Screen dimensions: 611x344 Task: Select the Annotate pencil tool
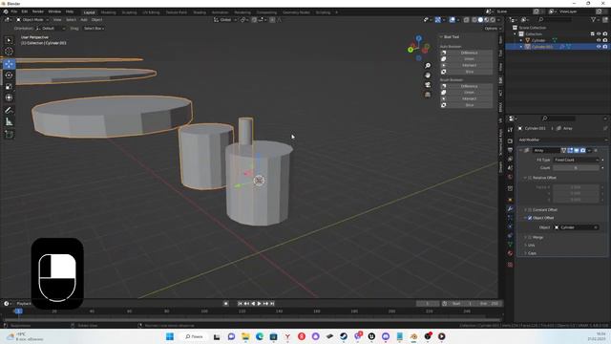tap(9, 111)
